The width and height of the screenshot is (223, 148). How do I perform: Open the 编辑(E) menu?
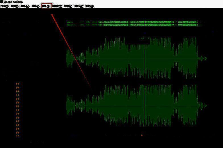coord(15,6)
